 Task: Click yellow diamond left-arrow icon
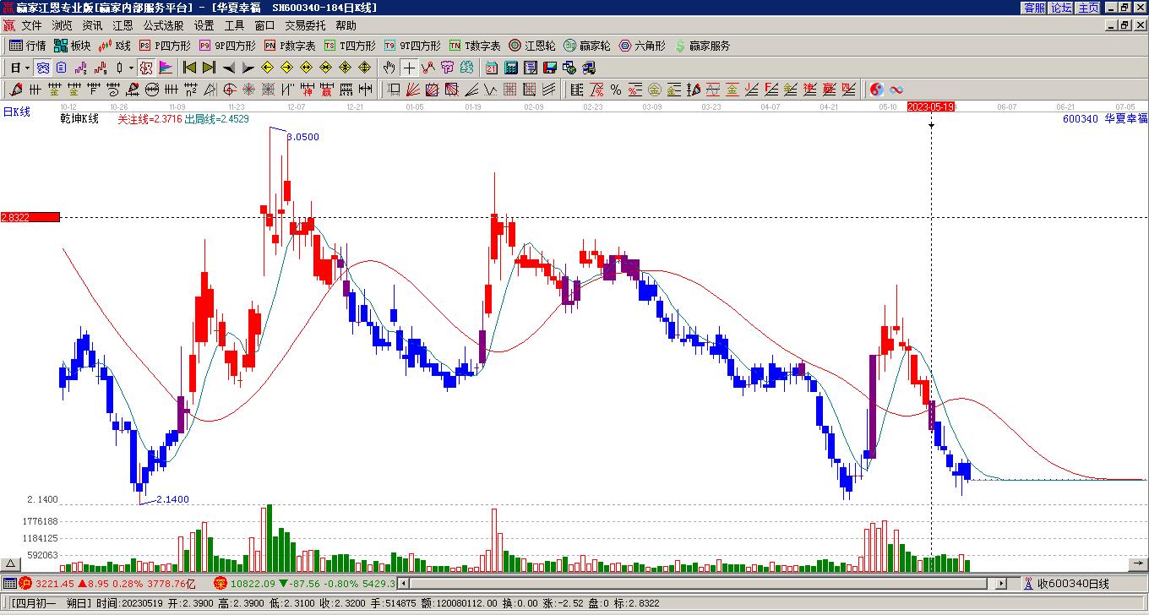click(x=267, y=68)
